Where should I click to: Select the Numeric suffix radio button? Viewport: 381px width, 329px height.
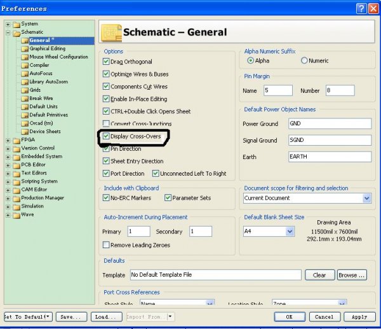304,60
